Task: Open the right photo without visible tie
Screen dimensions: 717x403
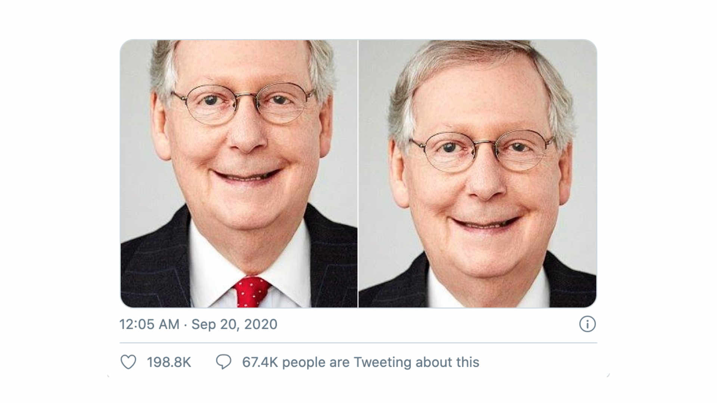Action: tap(478, 174)
